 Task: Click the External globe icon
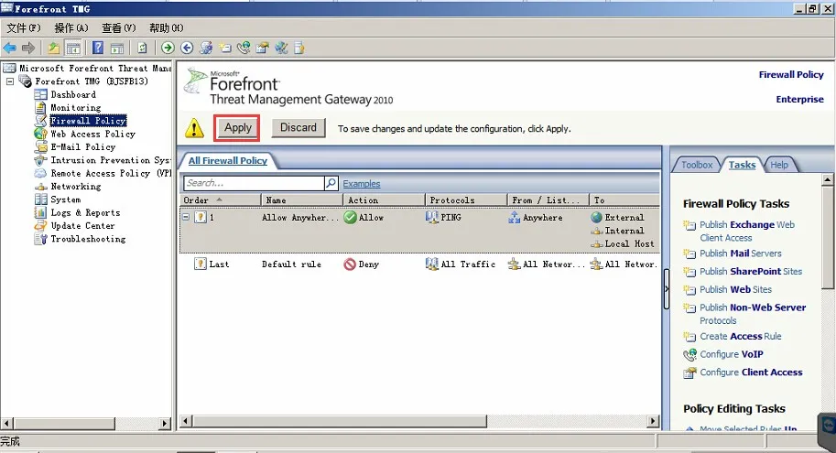click(597, 218)
